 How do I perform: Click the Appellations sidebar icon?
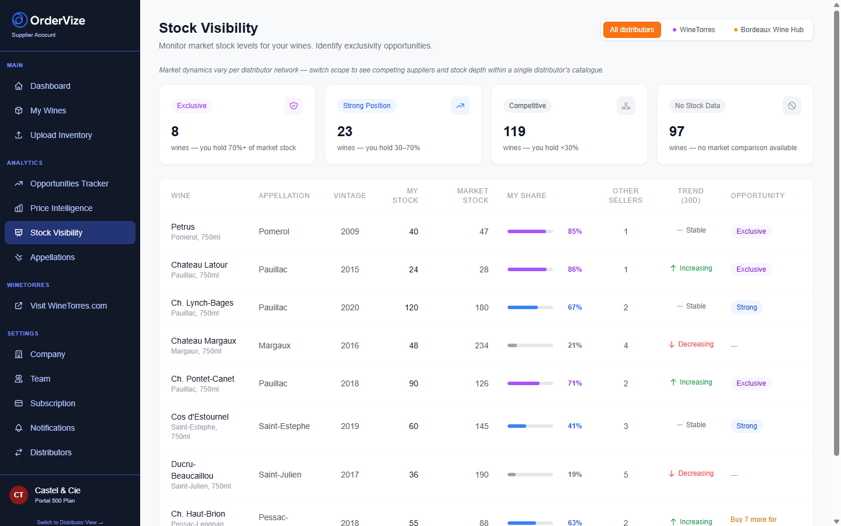(19, 257)
